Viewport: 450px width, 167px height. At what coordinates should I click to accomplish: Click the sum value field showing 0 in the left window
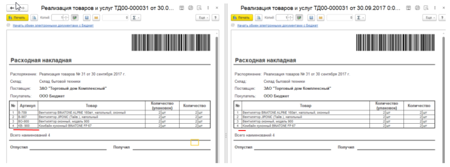(x=116, y=18)
